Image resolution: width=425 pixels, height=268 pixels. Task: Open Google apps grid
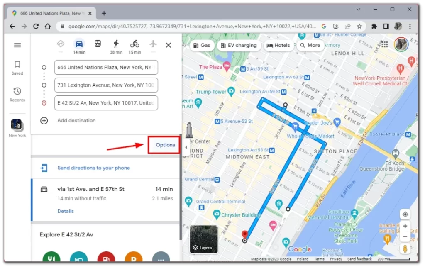(384, 44)
